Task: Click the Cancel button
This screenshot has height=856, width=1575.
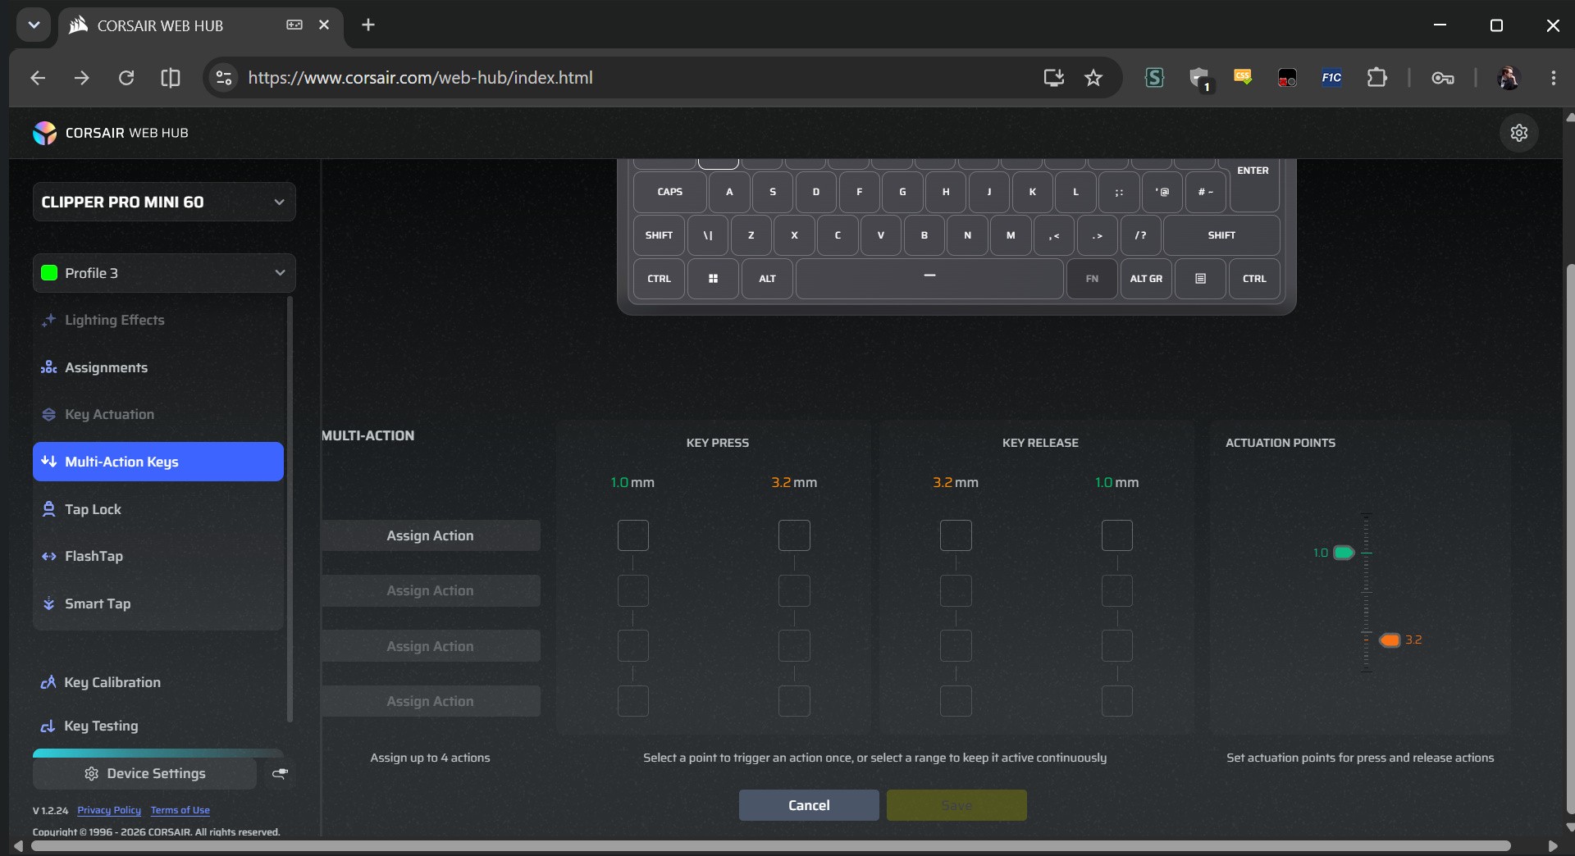Action: coord(809,805)
